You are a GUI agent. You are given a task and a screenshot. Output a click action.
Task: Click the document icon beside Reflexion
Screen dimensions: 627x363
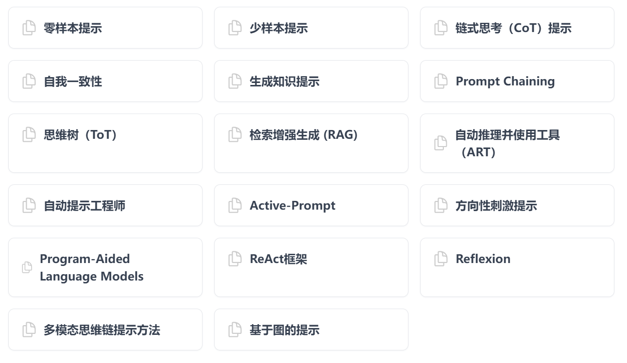pyautogui.click(x=441, y=259)
